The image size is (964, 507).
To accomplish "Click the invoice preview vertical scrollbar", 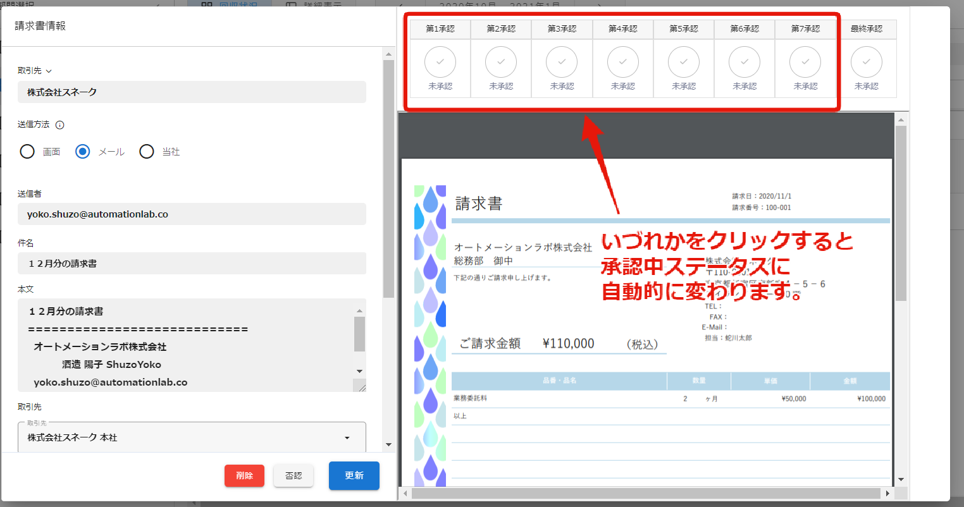I will pyautogui.click(x=901, y=213).
